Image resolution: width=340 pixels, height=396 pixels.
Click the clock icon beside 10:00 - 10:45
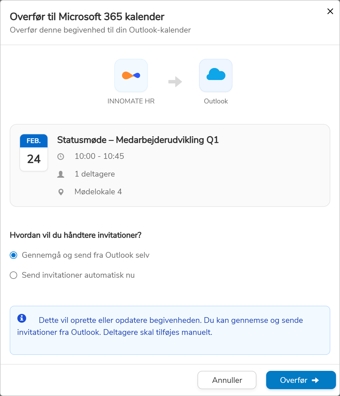61,157
